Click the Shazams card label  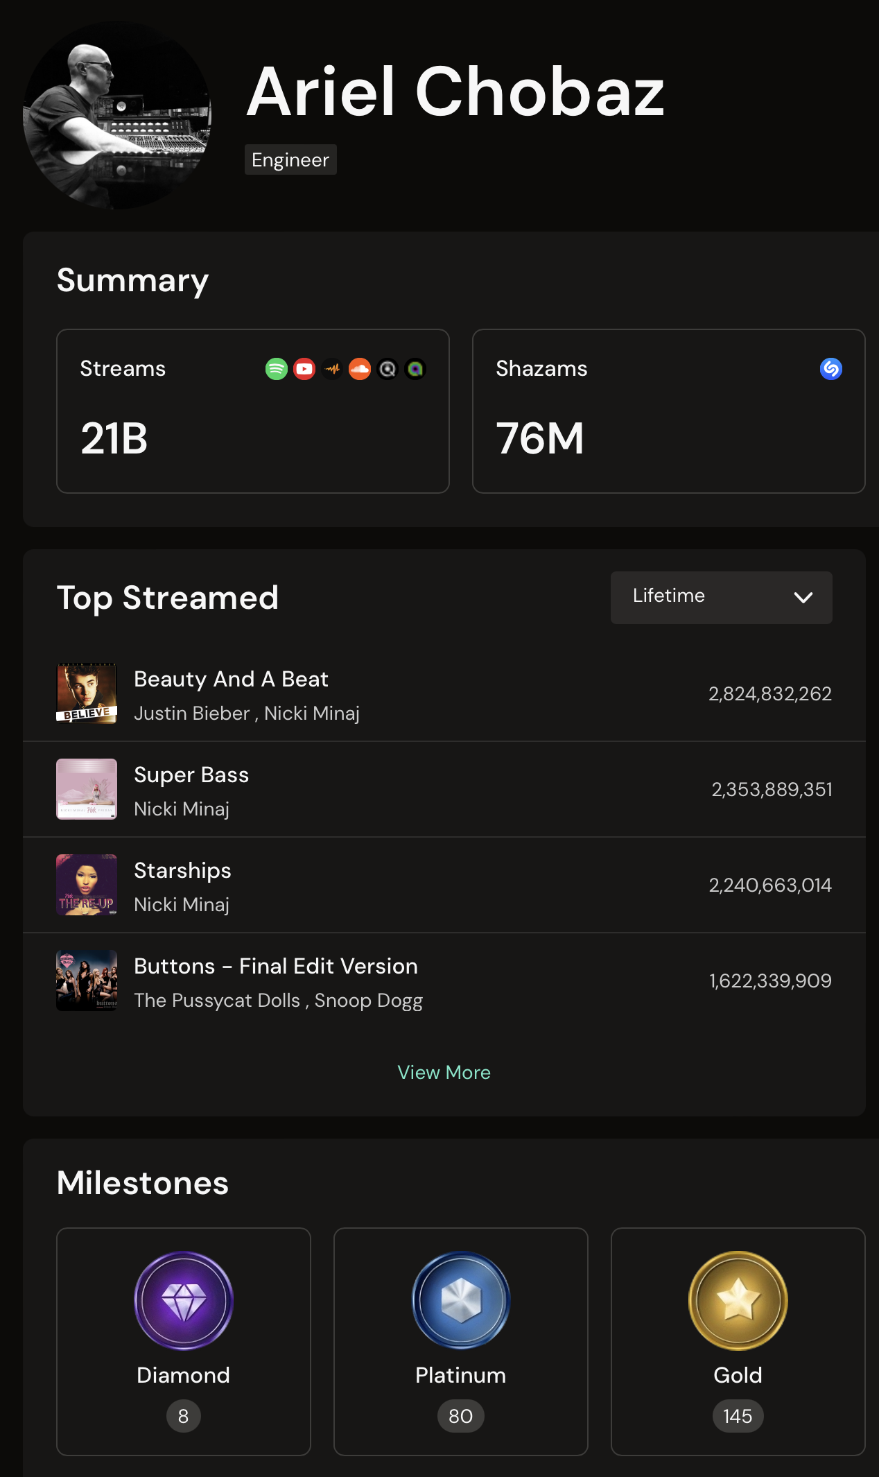[x=541, y=368]
